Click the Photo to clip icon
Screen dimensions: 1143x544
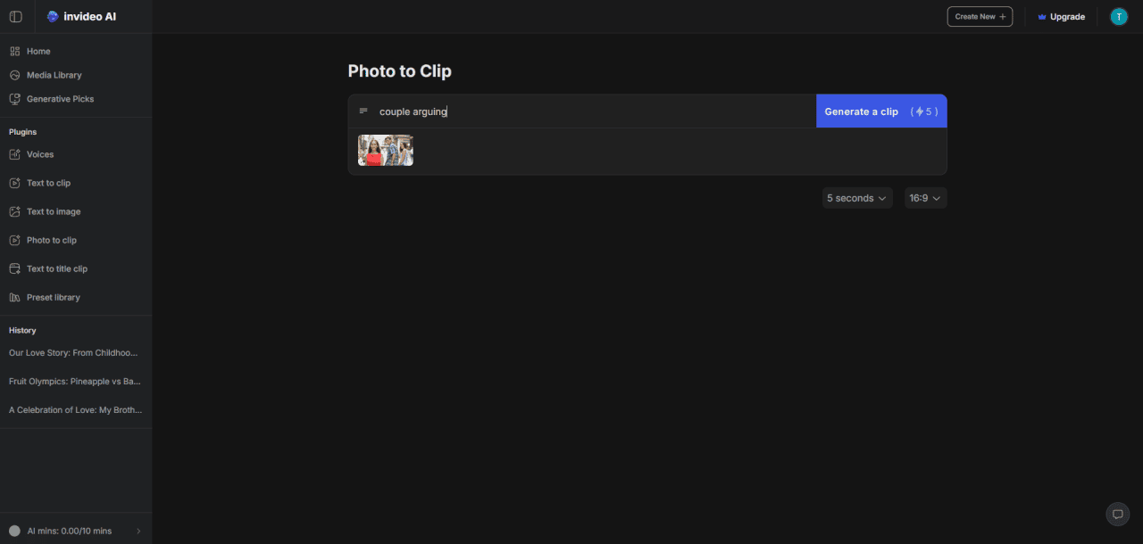click(x=15, y=240)
